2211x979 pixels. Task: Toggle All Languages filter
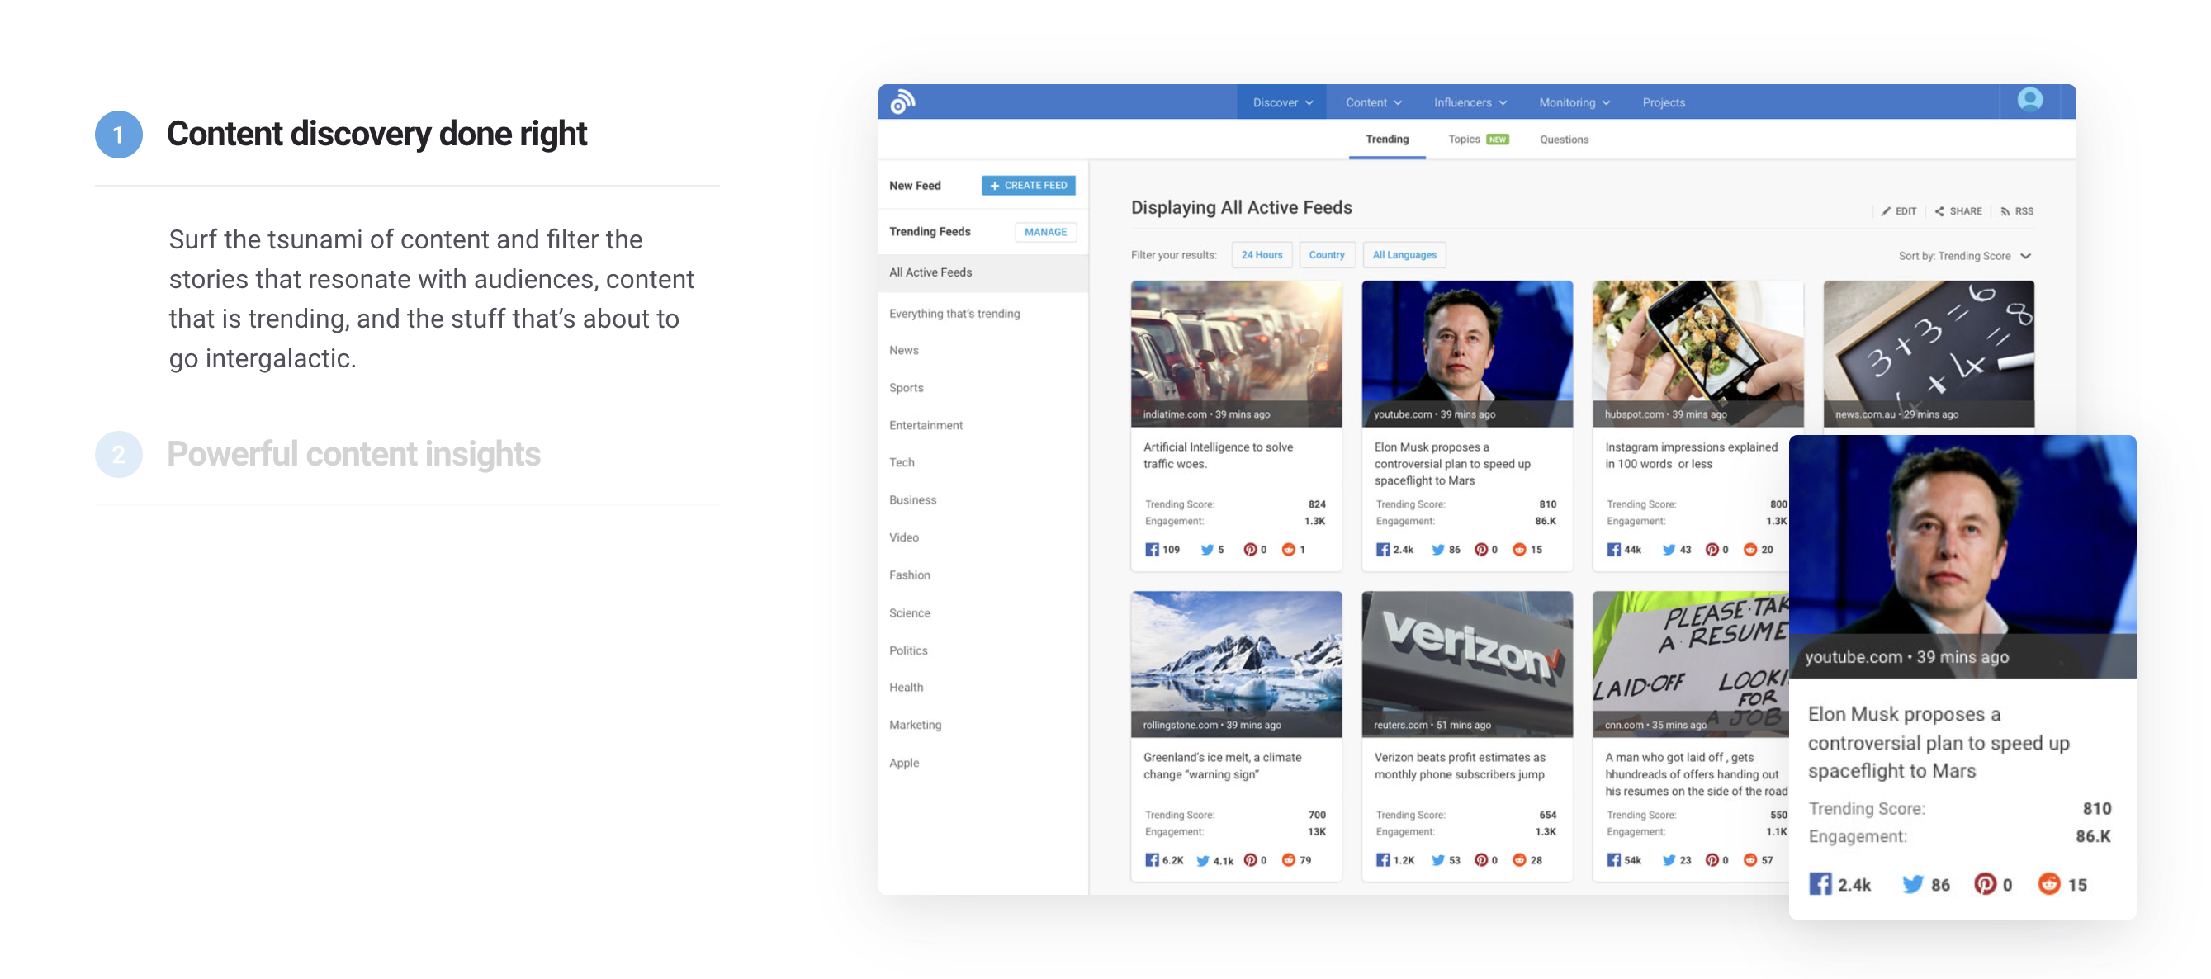tap(1406, 255)
